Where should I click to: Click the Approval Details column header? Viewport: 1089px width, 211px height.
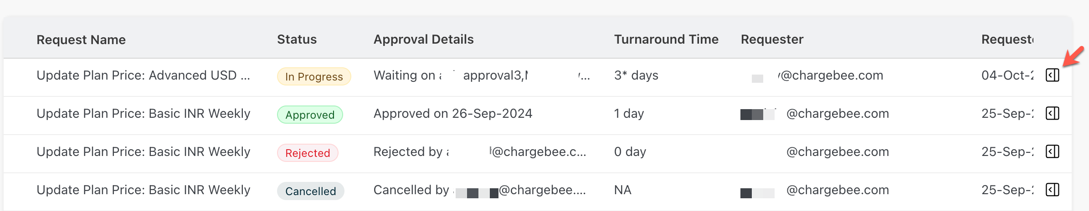423,40
